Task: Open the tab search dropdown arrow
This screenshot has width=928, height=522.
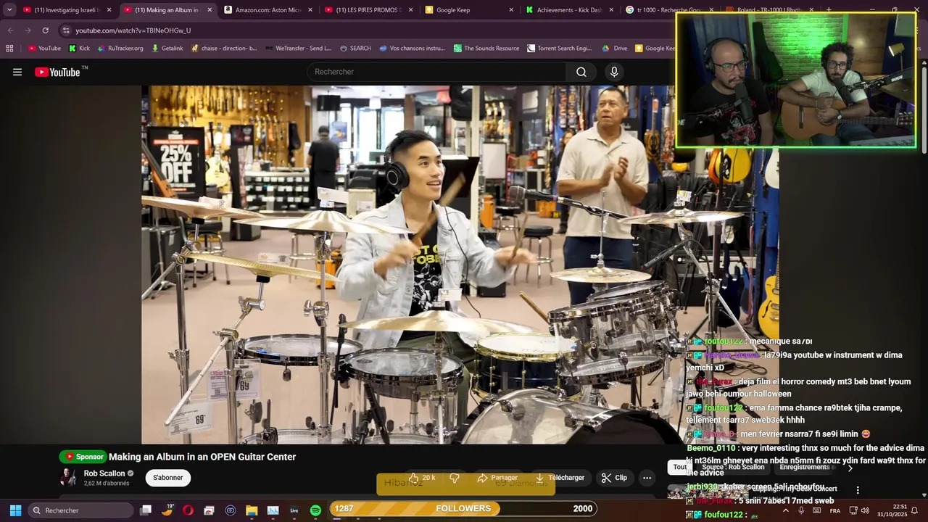Action: [9, 10]
